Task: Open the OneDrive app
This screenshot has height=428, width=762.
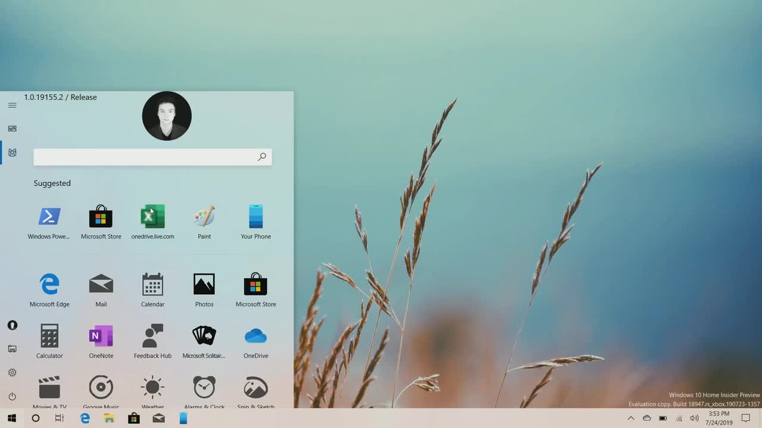Action: click(x=255, y=342)
